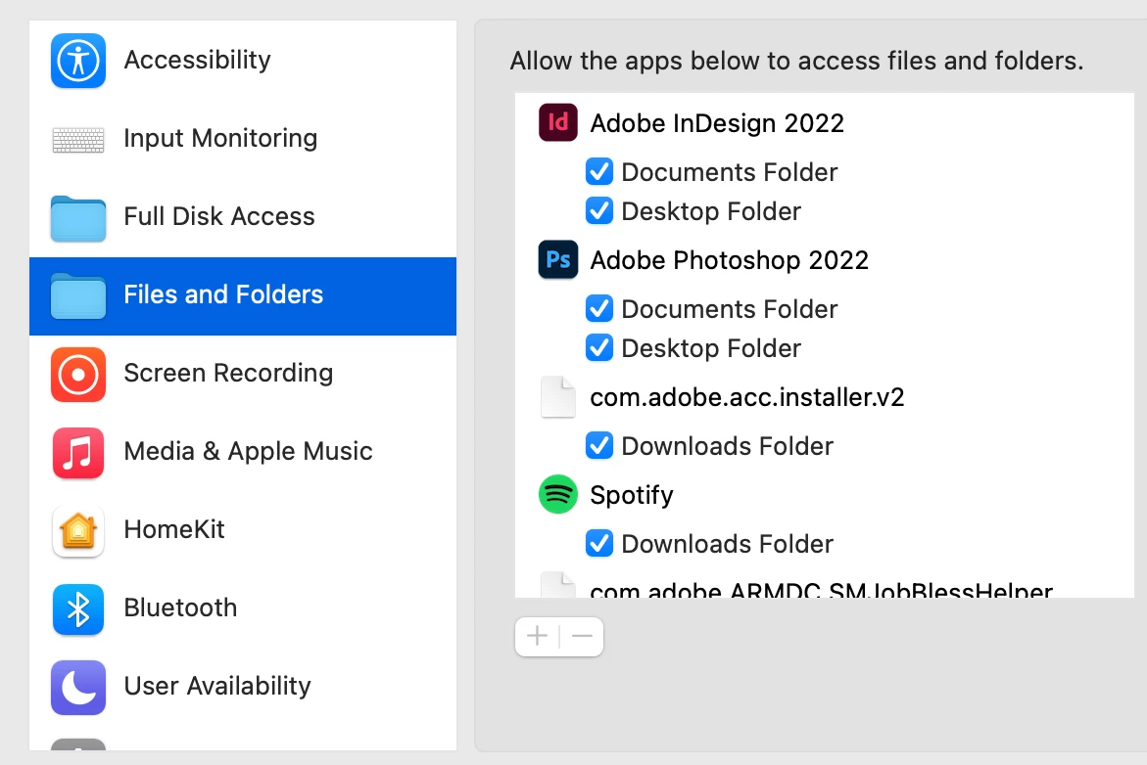Viewport: 1147px width, 765px height.
Task: Click the Adobe InDesign Id app icon
Action: (x=558, y=122)
